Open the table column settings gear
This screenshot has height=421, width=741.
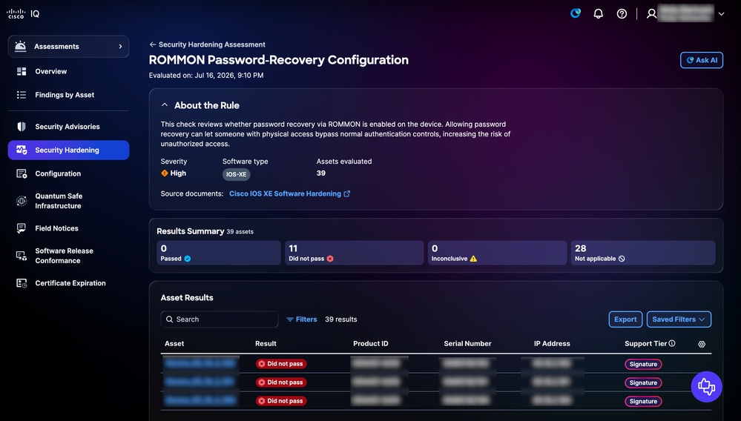[x=702, y=344]
